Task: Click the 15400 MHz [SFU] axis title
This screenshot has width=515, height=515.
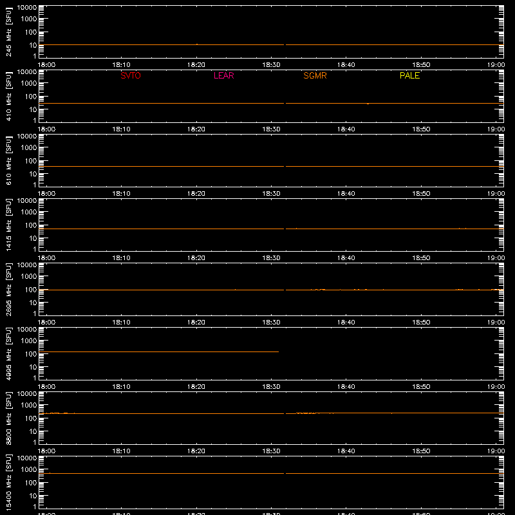Action: 8,482
